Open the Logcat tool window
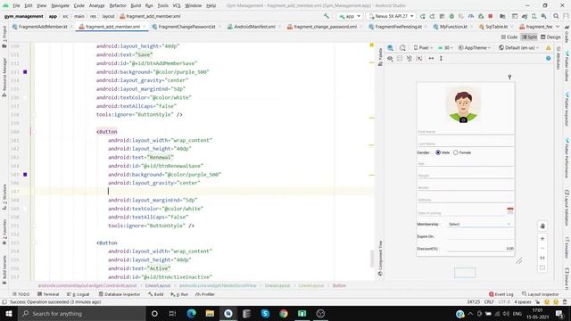Screen dimensions: 571x321 pyautogui.click(x=78, y=294)
